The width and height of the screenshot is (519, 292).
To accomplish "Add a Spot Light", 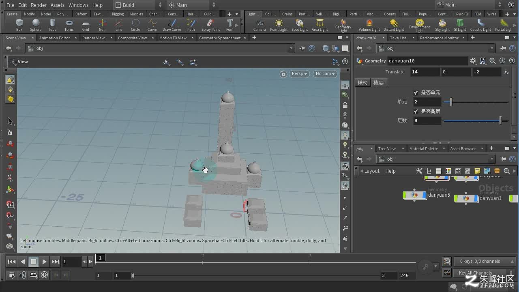I will 300,25.
